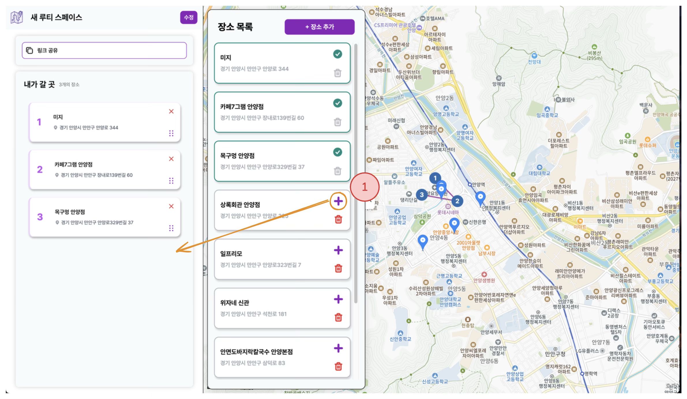Click gray trash icon on 미지 card
This screenshot has width=687, height=399.
pyautogui.click(x=337, y=73)
